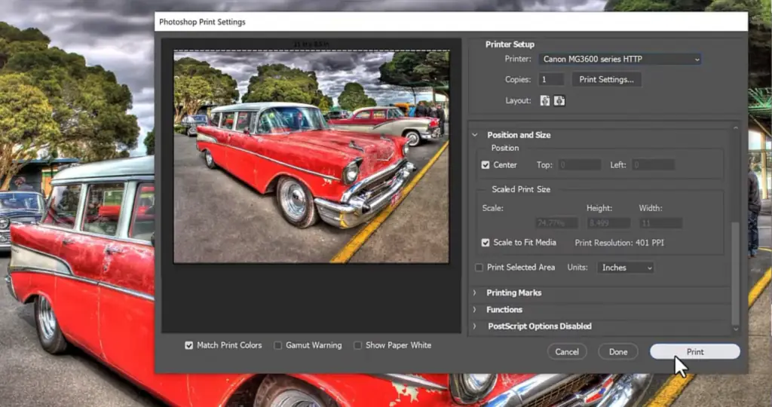Image resolution: width=772 pixels, height=407 pixels.
Task: Click the scaled Width field
Action: tap(660, 223)
